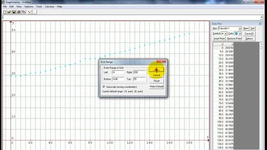Viewport: 267px width, 150px height.
Task: Select the x value 120.0 cell
Action: tap(218, 137)
